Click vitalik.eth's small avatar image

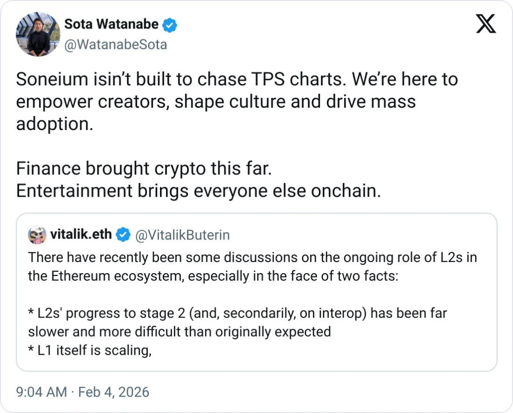pos(37,235)
